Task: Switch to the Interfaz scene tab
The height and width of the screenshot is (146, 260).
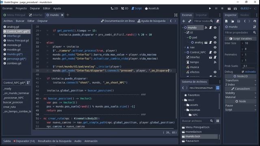Action: [x=36, y=15]
